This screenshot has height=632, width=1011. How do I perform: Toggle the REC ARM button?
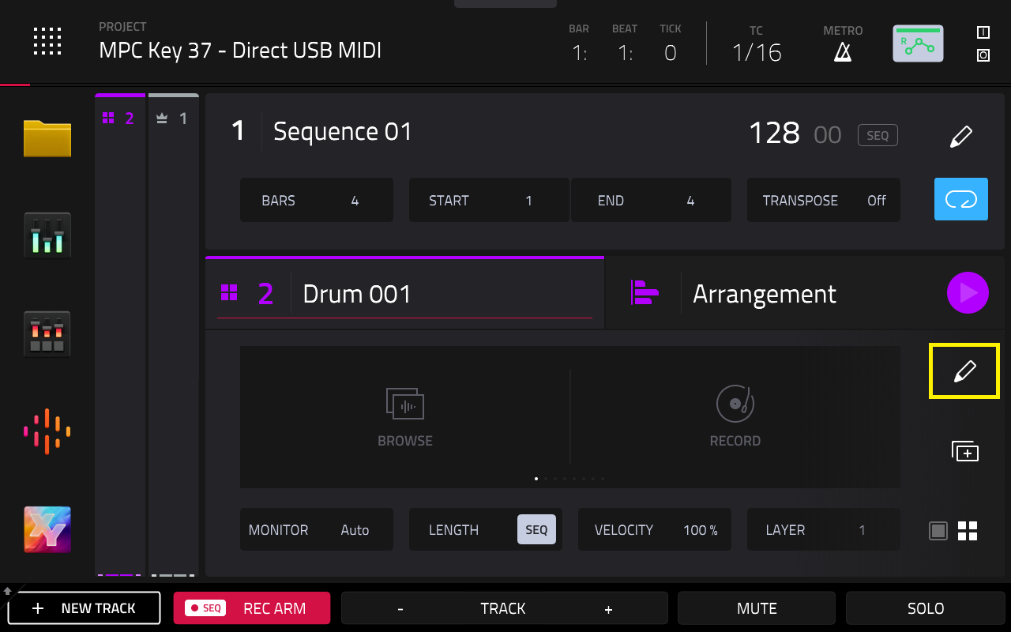point(252,608)
